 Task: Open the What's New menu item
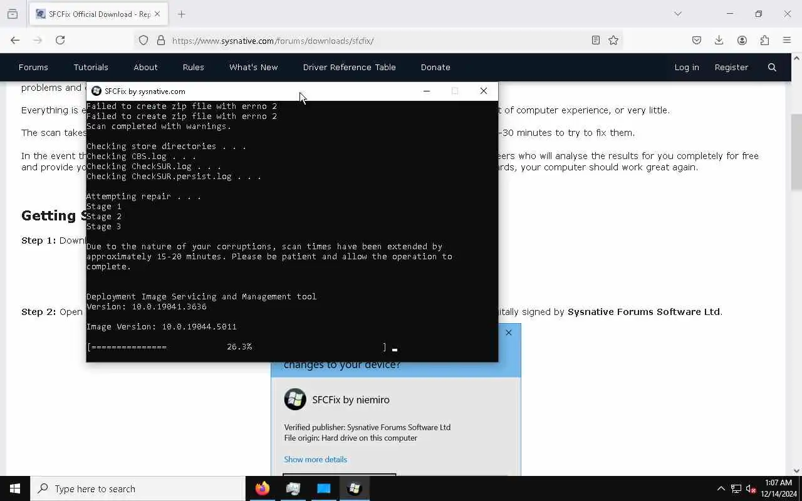253,67
